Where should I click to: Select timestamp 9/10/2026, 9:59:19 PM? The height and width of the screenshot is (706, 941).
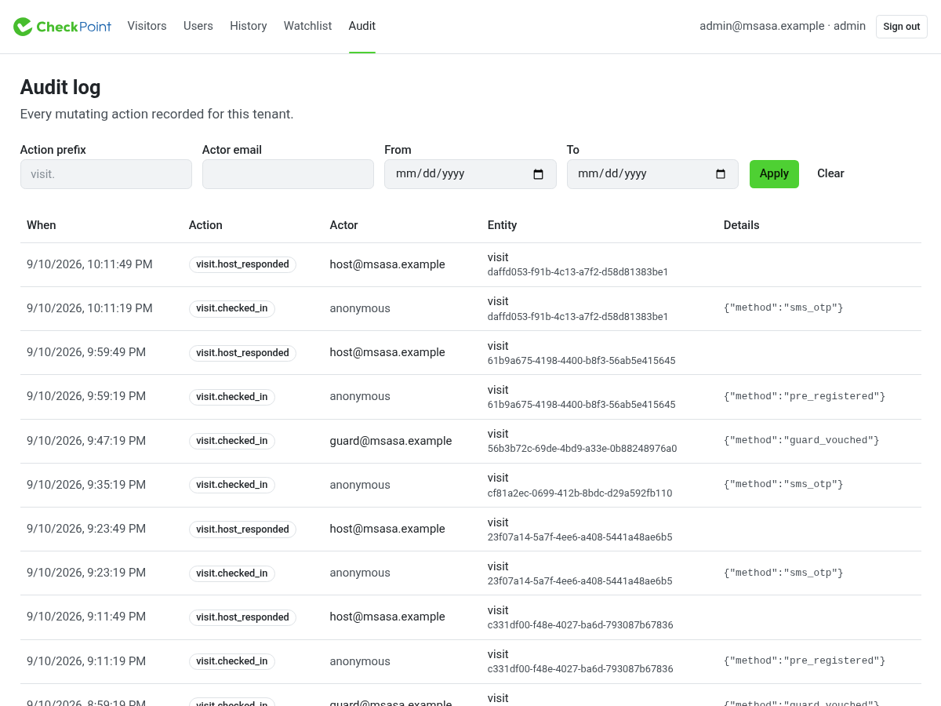click(x=86, y=396)
